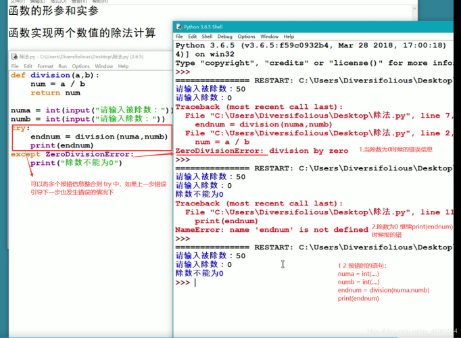Image resolution: width=461 pixels, height=338 pixels.
Task: Open Options menu in Python Shell
Action: click(x=246, y=37)
